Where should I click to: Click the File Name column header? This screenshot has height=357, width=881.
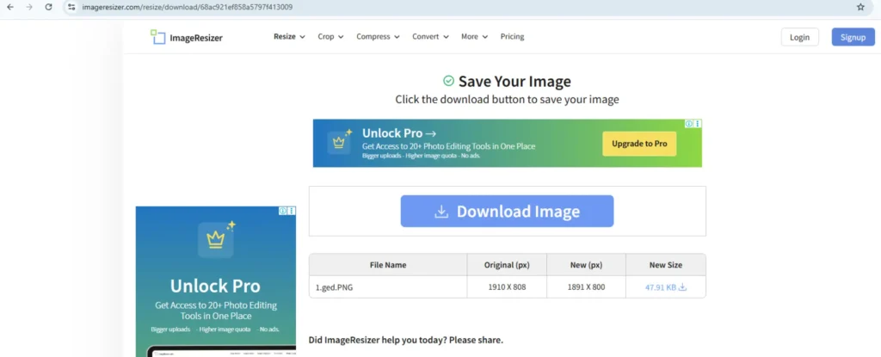click(x=388, y=265)
